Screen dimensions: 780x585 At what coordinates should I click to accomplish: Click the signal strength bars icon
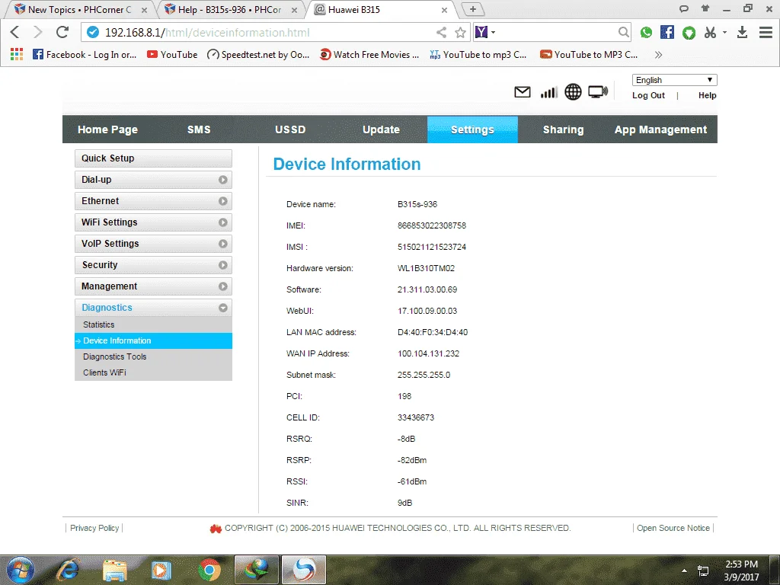coord(548,92)
